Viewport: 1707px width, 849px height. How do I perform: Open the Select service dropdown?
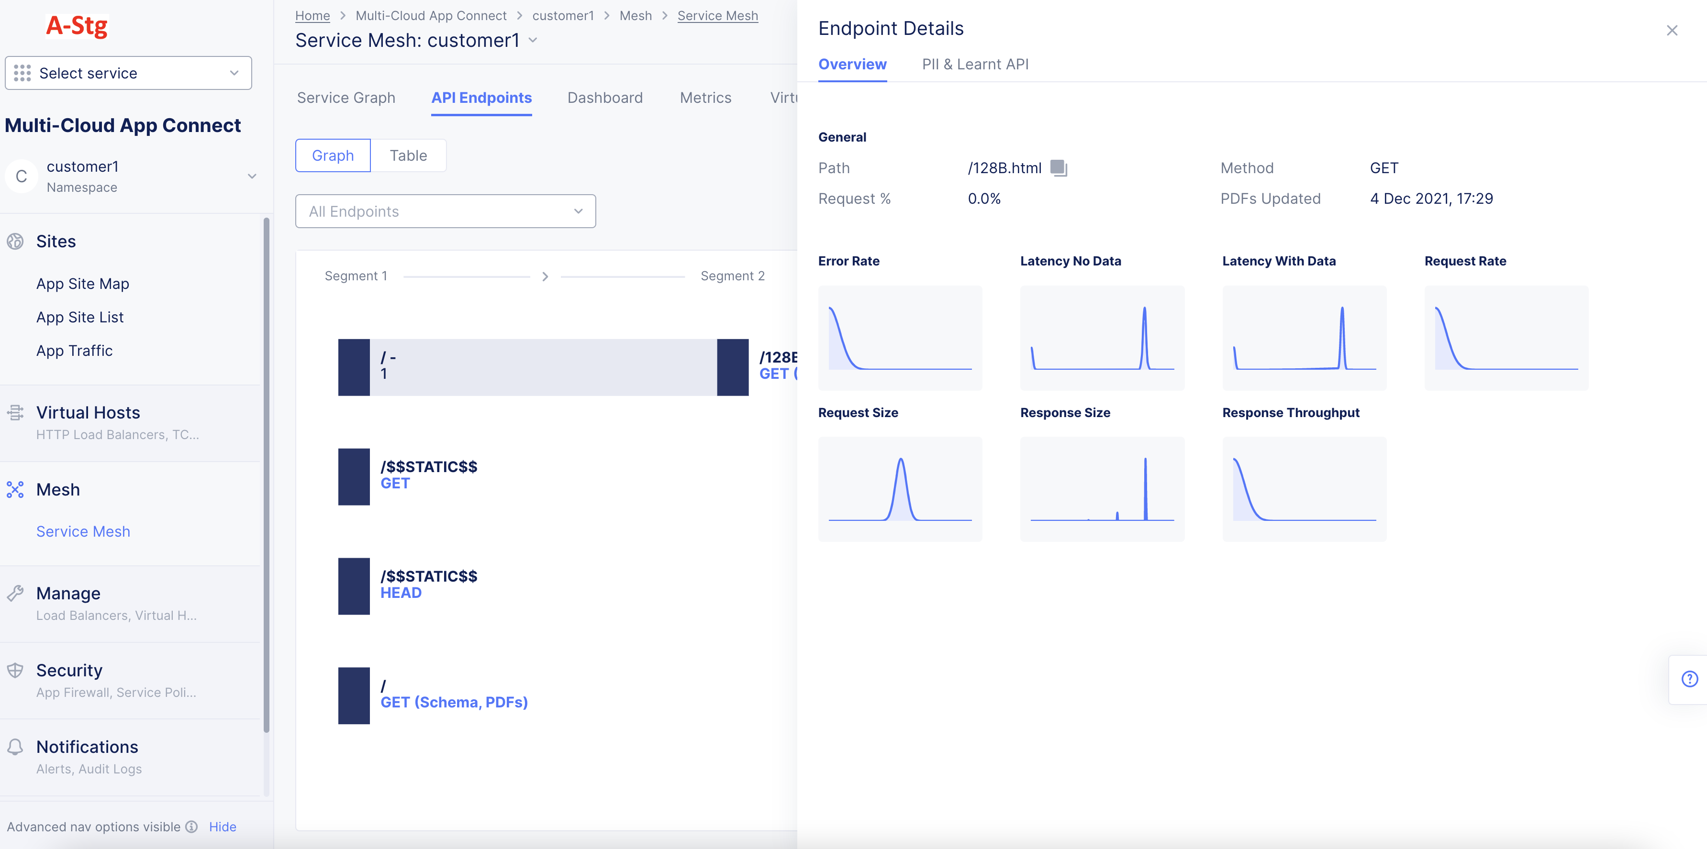click(x=128, y=73)
